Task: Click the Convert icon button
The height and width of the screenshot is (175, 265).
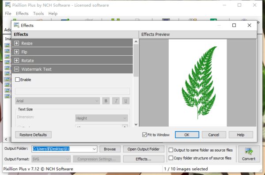Action: [x=249, y=154]
